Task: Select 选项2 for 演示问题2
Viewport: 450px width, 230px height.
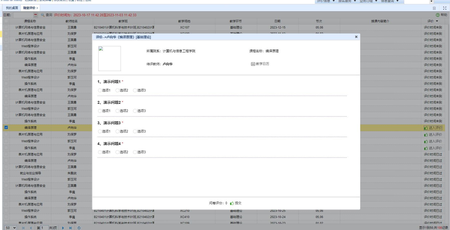Action: [117, 111]
